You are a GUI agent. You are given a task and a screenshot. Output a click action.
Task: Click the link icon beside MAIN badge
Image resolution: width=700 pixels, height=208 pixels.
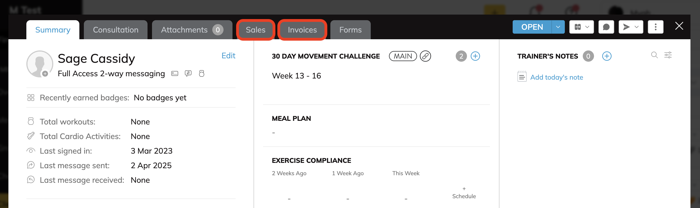point(425,56)
